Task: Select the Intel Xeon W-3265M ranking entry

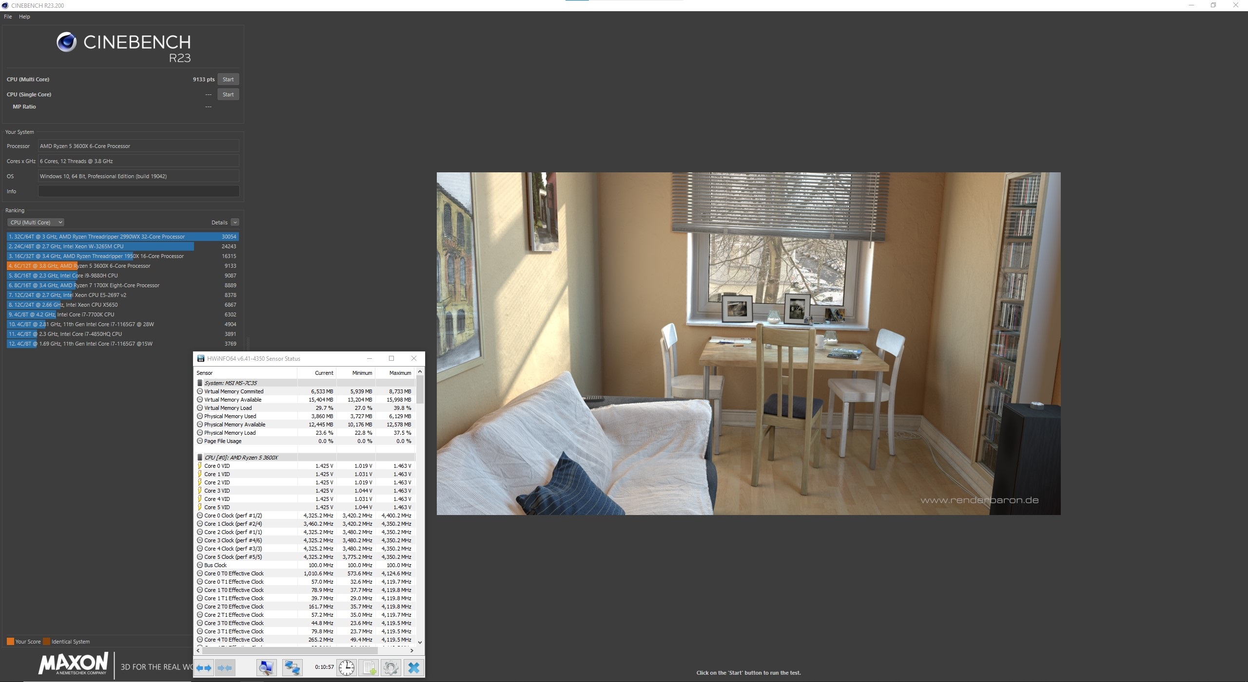Action: [x=122, y=246]
